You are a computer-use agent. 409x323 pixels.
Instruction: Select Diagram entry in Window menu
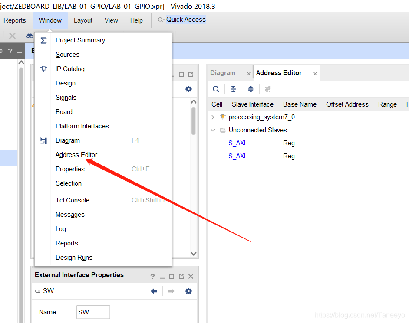tap(103, 140)
